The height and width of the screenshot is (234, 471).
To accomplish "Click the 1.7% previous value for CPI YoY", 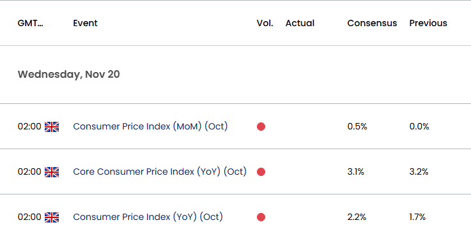I will click(417, 217).
